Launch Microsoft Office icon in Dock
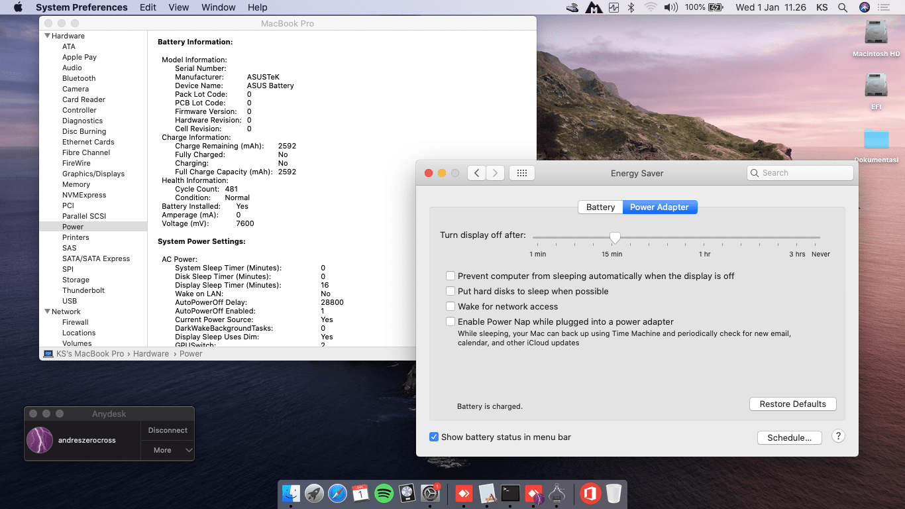Viewport: 905px width, 509px height. pos(590,493)
